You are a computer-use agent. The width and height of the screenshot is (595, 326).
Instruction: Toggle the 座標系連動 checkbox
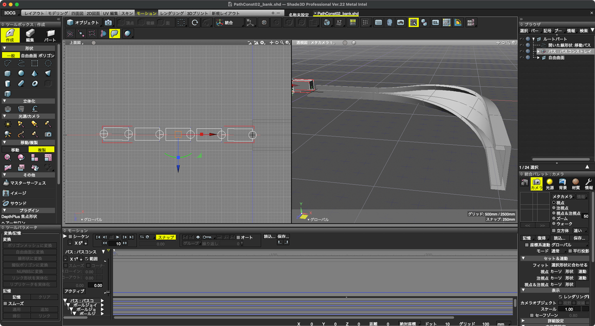coord(527,245)
